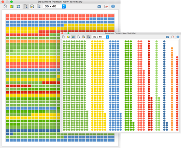The image size is (181, 148).
Task: Click the camera screenshot icon in the larger back window
Action: [x=99, y=7]
